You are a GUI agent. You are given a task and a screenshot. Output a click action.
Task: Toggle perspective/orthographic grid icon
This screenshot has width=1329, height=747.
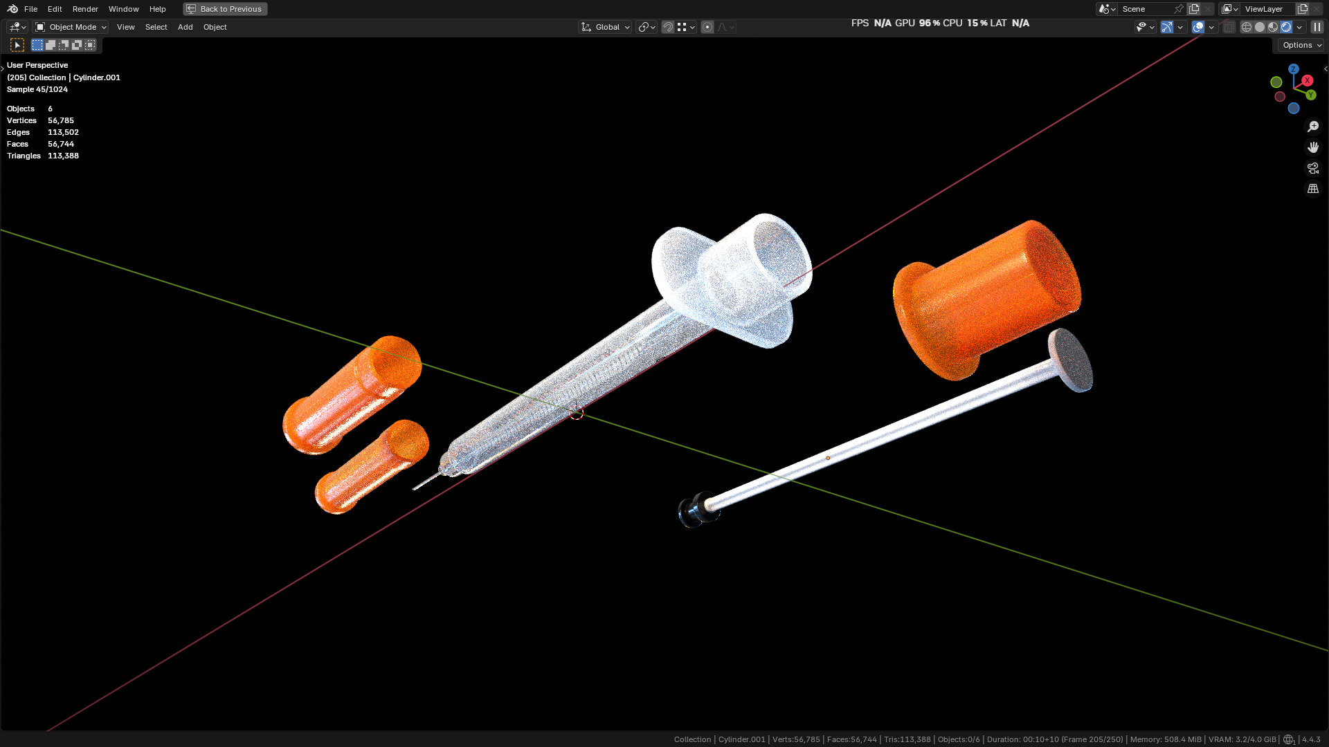1312,189
